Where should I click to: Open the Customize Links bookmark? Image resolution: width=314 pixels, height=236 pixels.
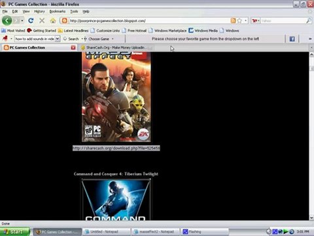tap(105, 31)
